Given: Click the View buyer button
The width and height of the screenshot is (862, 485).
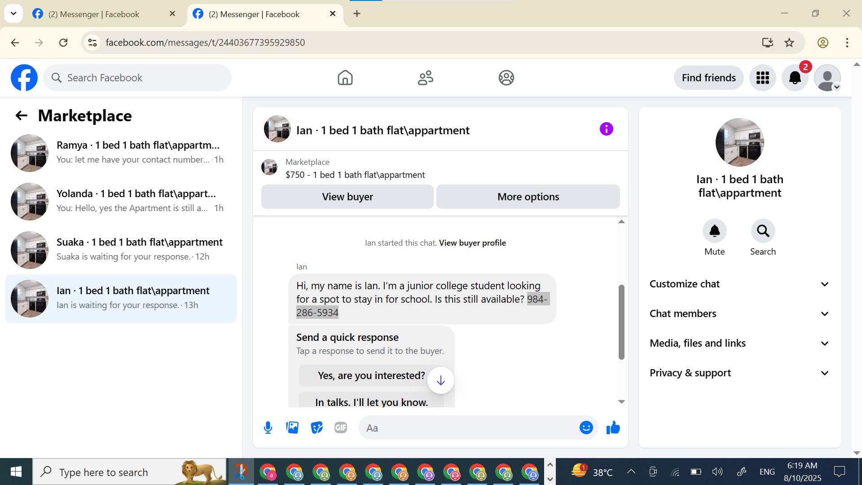Looking at the screenshot, I should click(347, 197).
